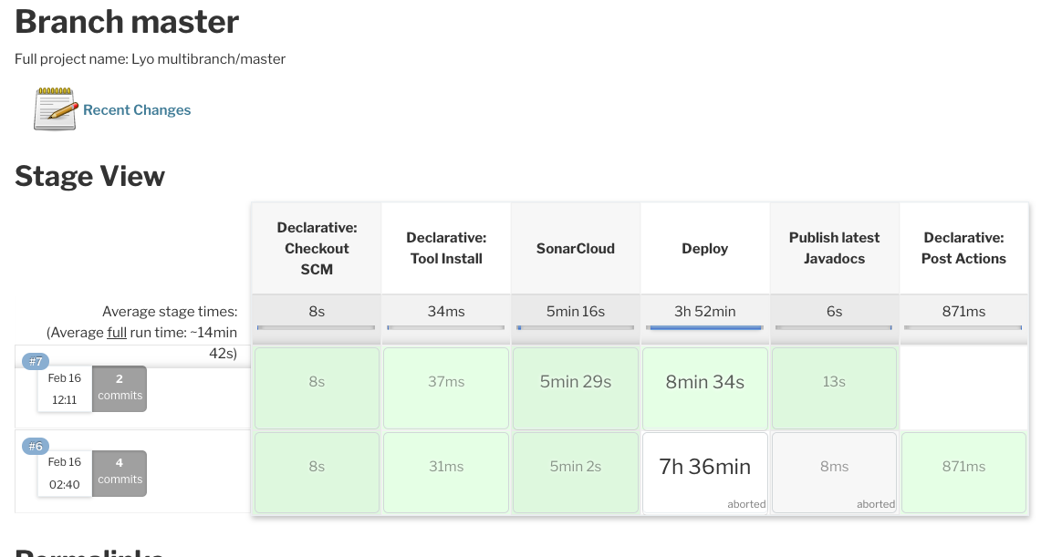Open the aborted Publish latest Javadocs stage cell
Screen dimensions: 1041x557
coord(833,472)
